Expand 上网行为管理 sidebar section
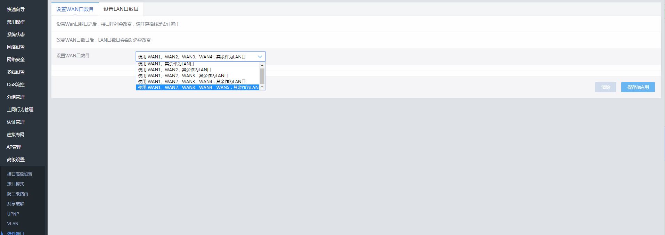The height and width of the screenshot is (235, 665). pos(20,110)
